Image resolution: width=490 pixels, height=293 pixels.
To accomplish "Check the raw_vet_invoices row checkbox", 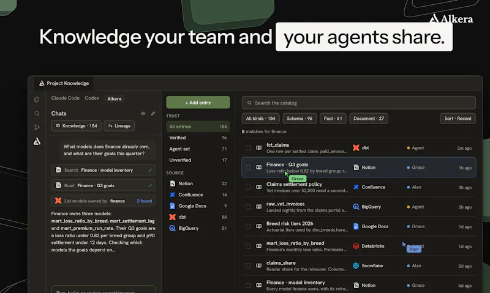I will (248, 207).
